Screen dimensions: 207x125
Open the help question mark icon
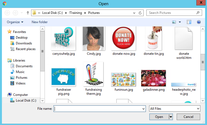coord(199,22)
